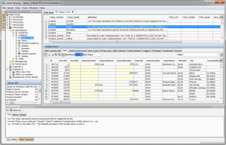Screen dimensions: 226x145
Task: Click the vertical Server Navigator button
Action: tap(3, 21)
